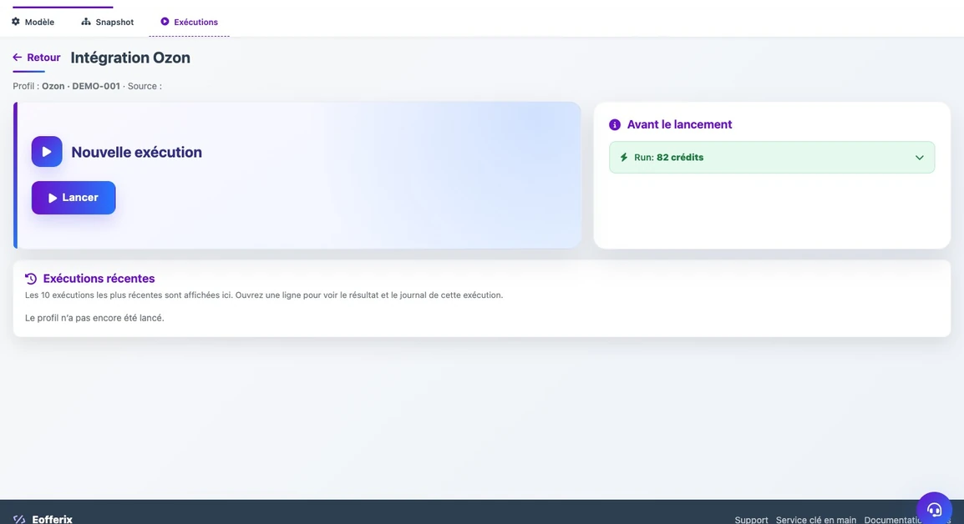This screenshot has width=964, height=524.
Task: Go back using the Retour link
Action: (x=37, y=58)
